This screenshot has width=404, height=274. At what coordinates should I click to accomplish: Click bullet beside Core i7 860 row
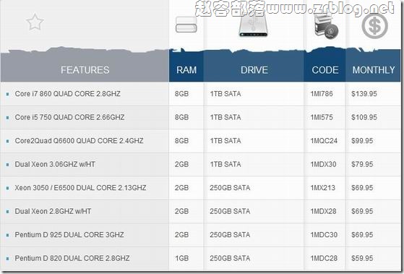(x=7, y=94)
